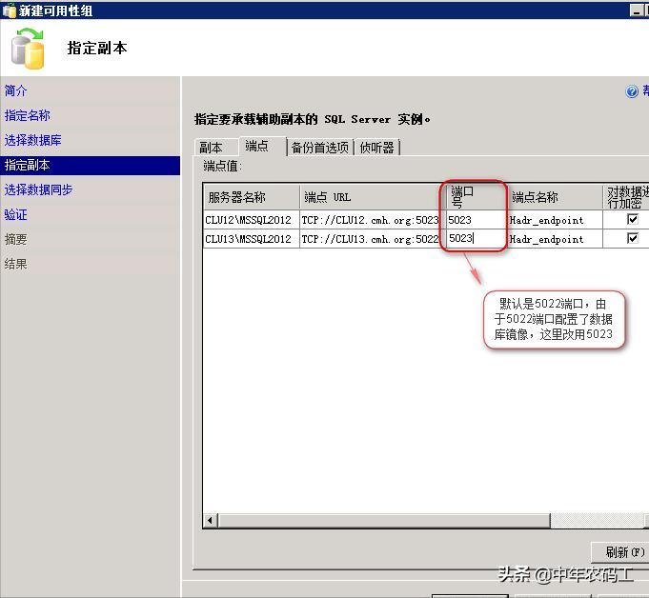The height and width of the screenshot is (598, 649).
Task: Click the 端点 URL column header
Action: pos(373,197)
